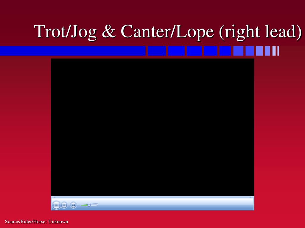
Task: Select the 'Source/Rider/Horse: Unknown' caption
Action: tap(37, 221)
